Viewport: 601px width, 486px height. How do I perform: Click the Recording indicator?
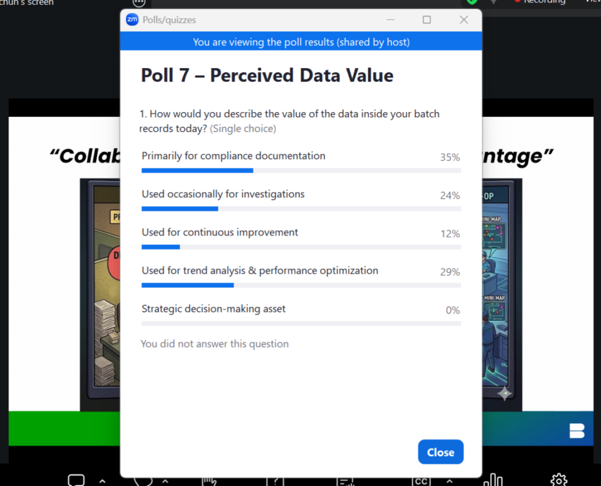click(x=541, y=2)
